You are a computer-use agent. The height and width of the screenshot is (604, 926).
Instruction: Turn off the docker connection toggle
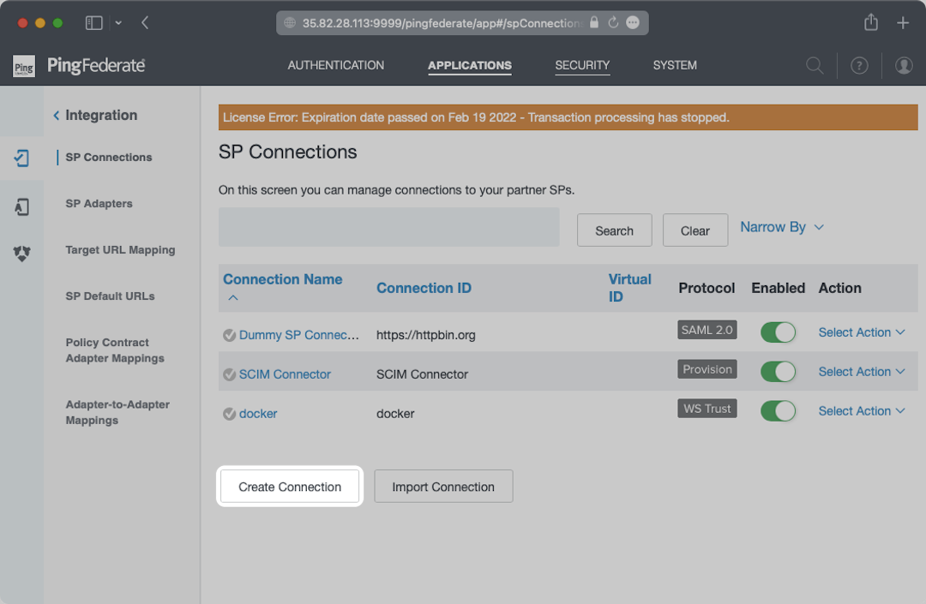778,411
